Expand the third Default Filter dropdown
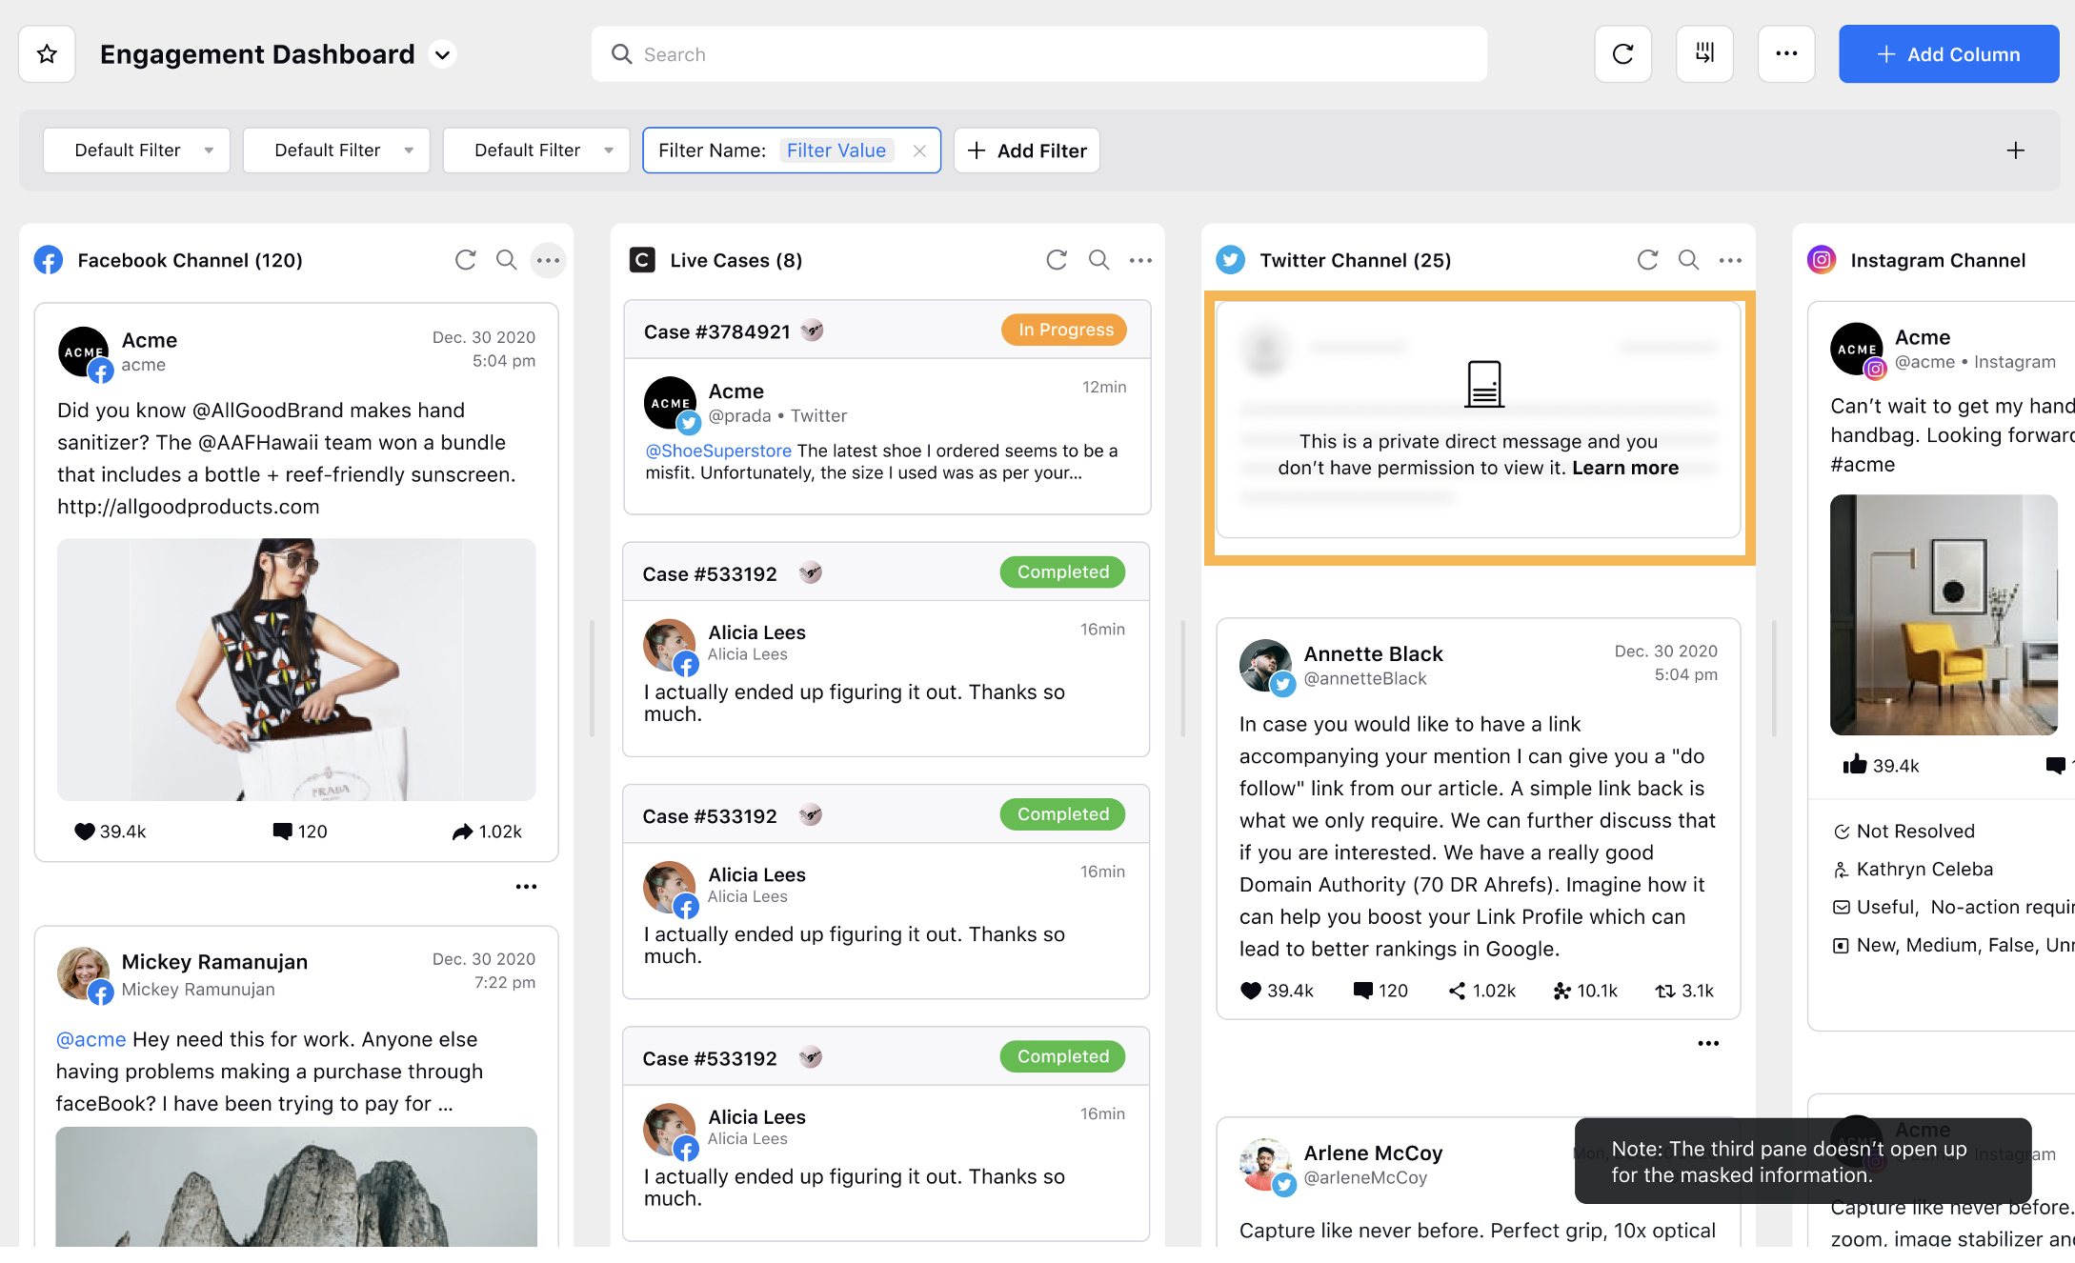Viewport: 2075px width, 1263px height. [x=536, y=150]
